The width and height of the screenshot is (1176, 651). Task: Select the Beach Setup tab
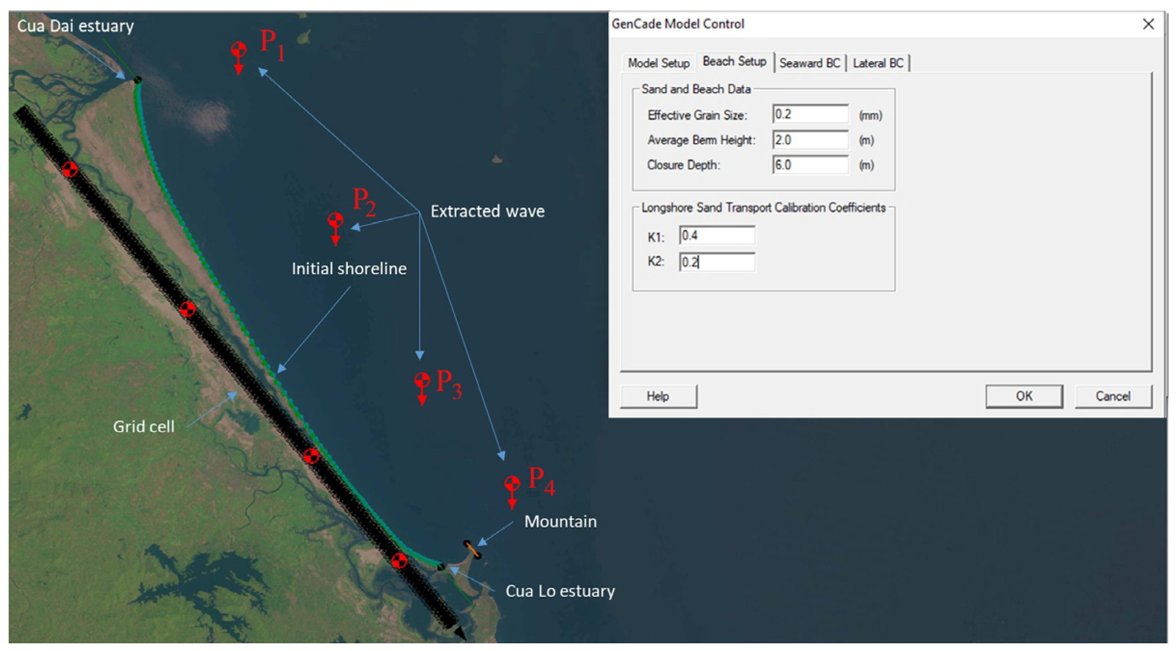coord(734,62)
